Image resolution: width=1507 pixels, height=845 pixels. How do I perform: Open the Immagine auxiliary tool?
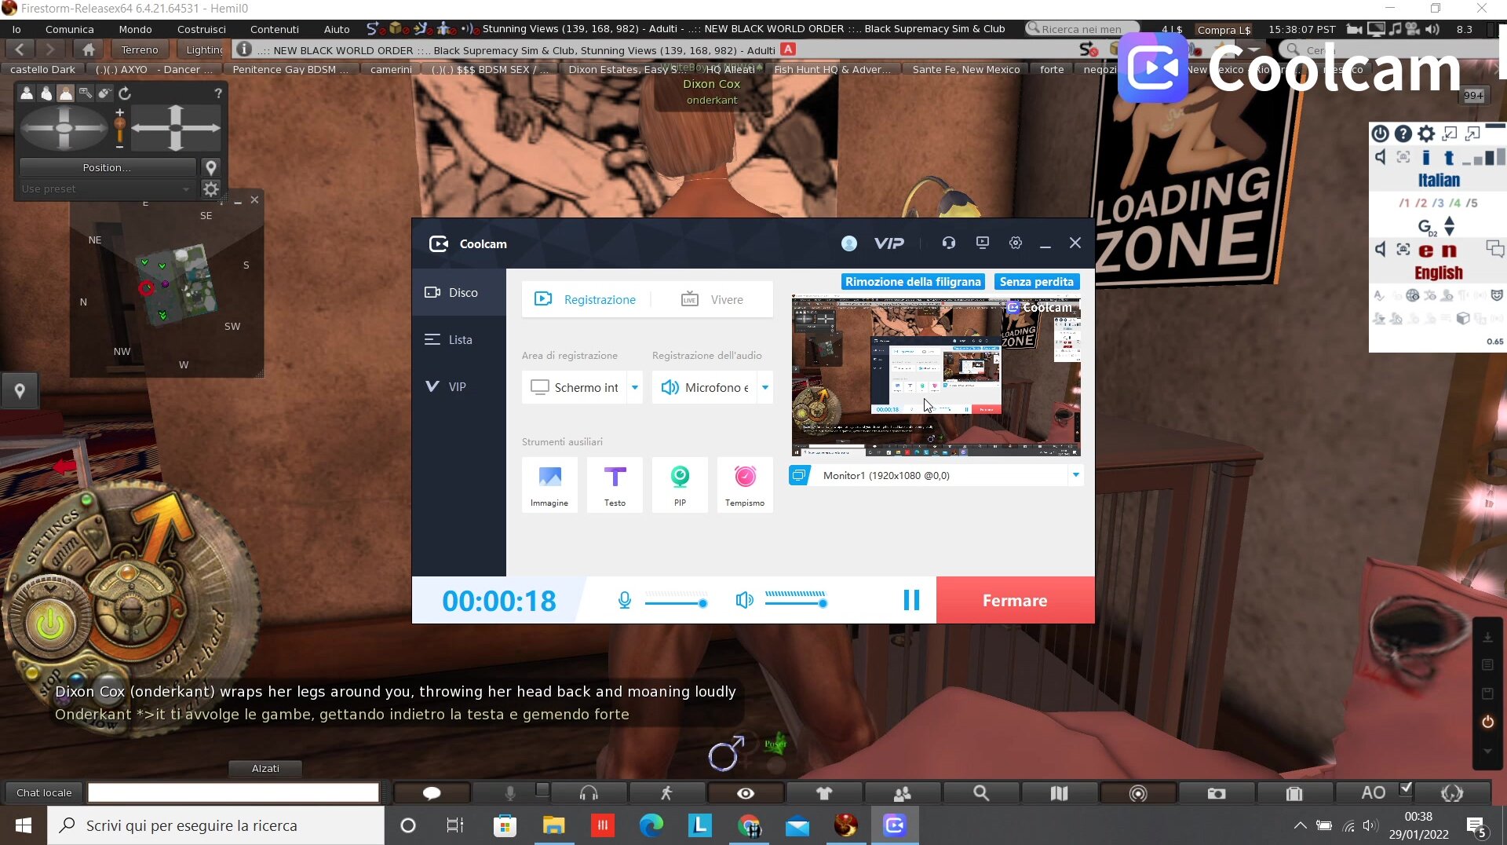coord(549,484)
